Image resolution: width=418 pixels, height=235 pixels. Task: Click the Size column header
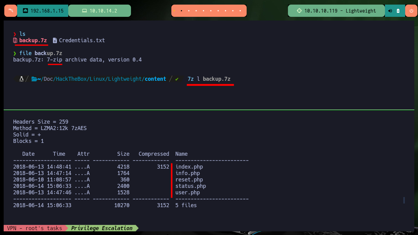pyautogui.click(x=123, y=154)
